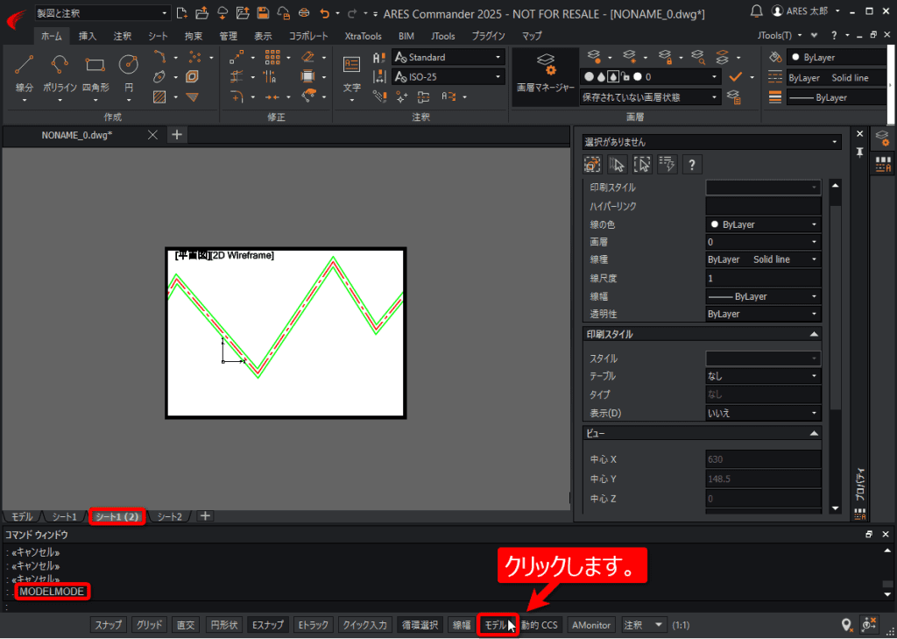Click the 文字 text tool icon
The image size is (897, 639).
pos(351,65)
